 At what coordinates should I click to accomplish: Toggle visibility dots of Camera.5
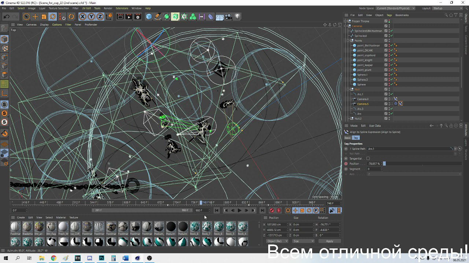point(389,104)
